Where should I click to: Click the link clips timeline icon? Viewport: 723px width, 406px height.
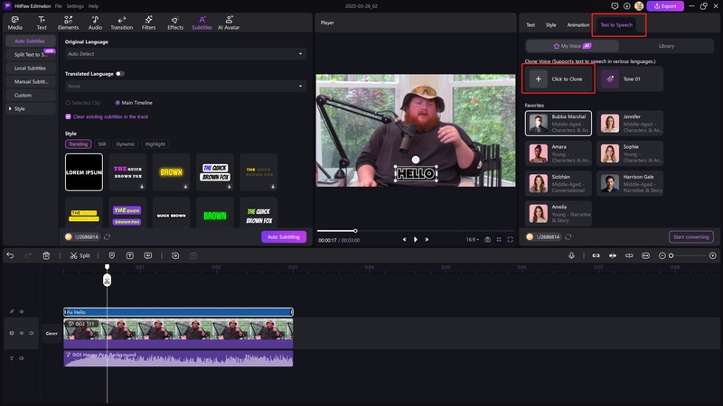pos(596,255)
